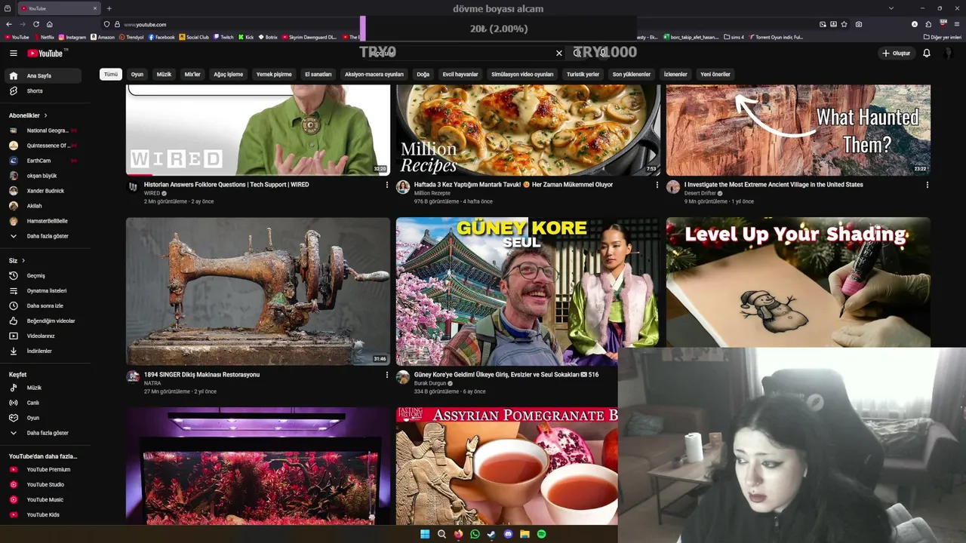This screenshot has width=966, height=543.
Task: Open the notifications bell
Action: 927,53
